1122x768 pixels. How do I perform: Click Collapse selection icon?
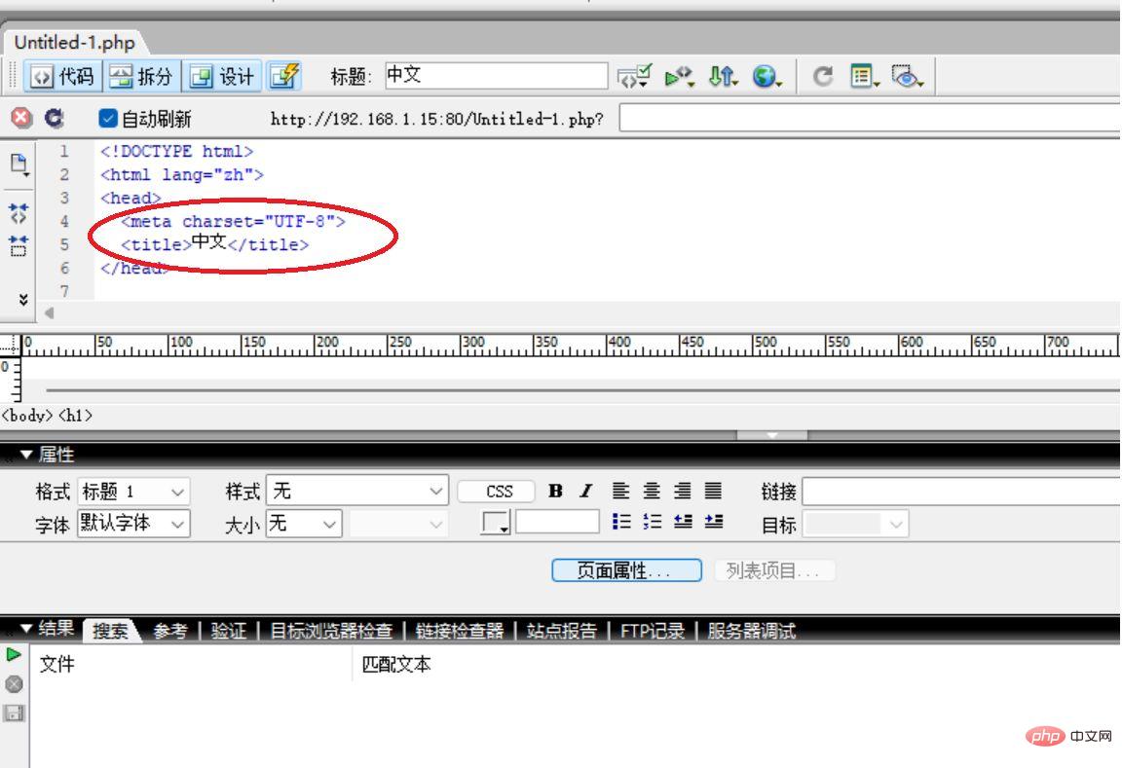[19, 245]
